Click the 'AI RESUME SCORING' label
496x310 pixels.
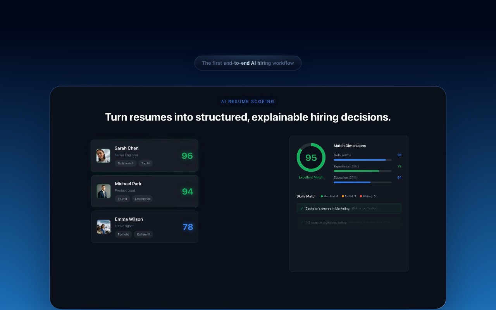pyautogui.click(x=248, y=102)
